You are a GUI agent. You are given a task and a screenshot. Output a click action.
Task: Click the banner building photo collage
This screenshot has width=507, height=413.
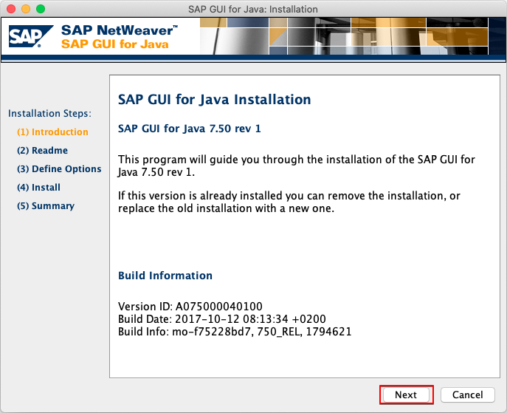353,36
